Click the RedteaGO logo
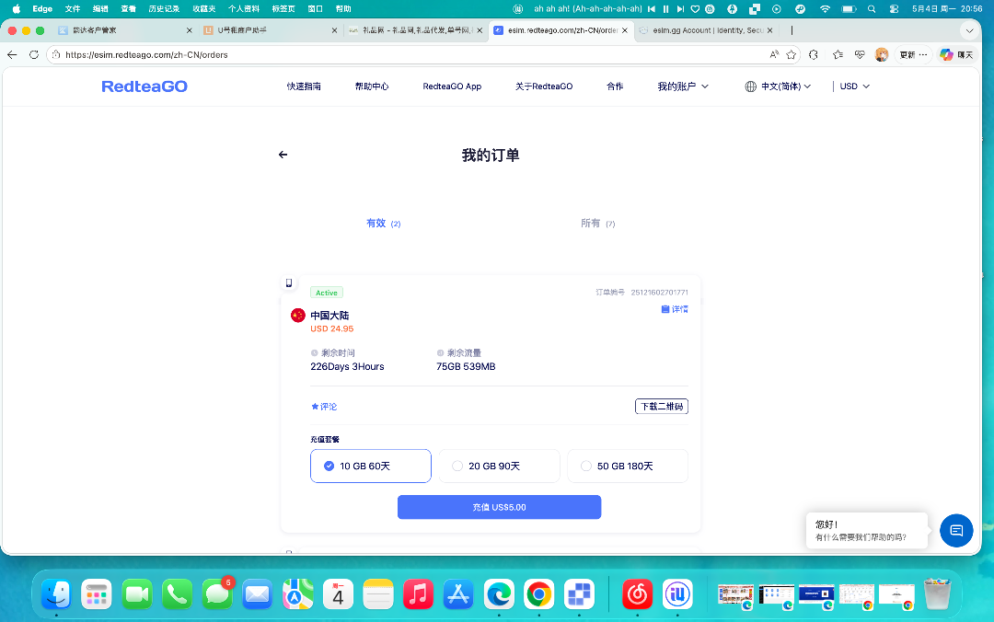This screenshot has width=994, height=622. pyautogui.click(x=144, y=86)
